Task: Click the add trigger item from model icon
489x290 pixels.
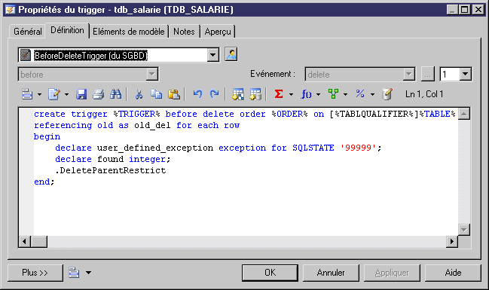Action: (x=238, y=94)
